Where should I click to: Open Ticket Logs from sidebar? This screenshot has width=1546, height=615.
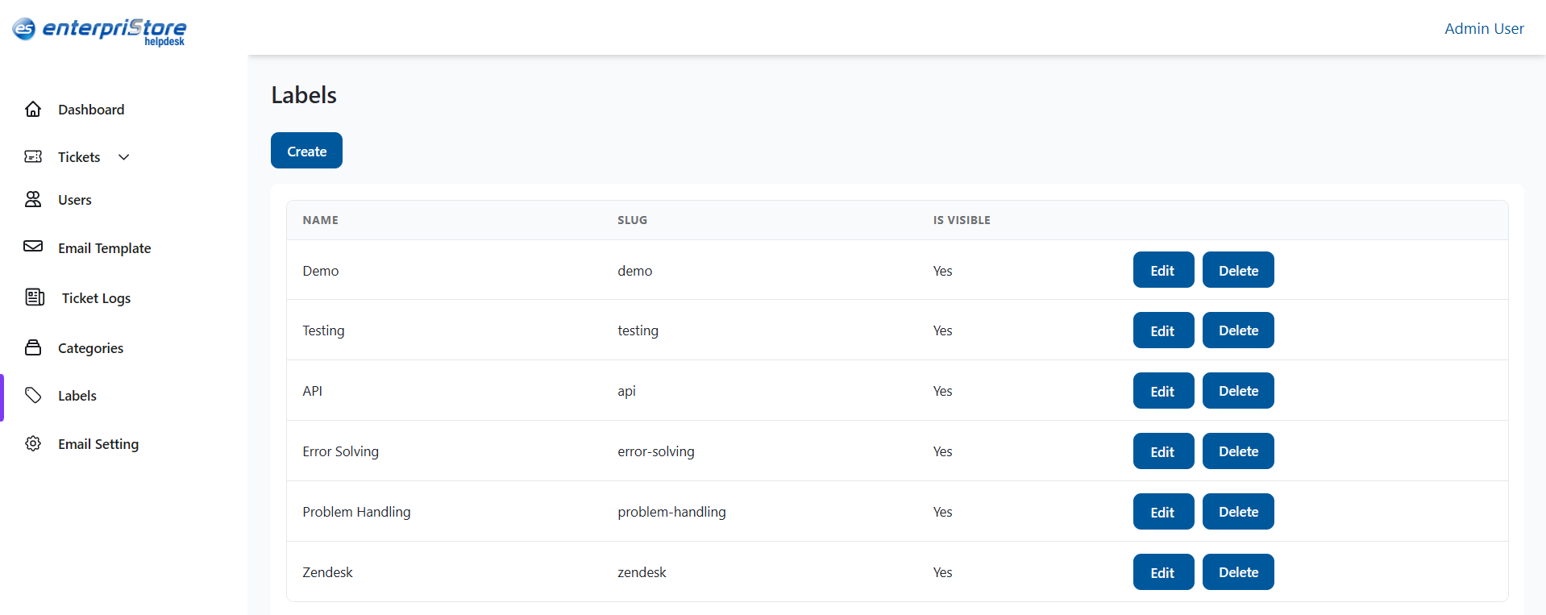coord(96,298)
